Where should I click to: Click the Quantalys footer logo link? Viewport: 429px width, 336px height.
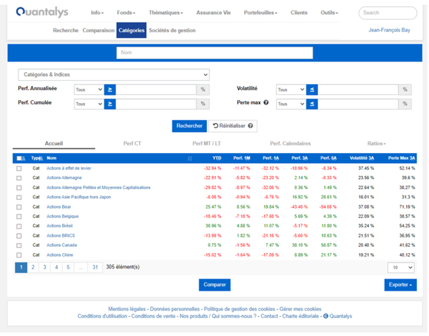338,316
